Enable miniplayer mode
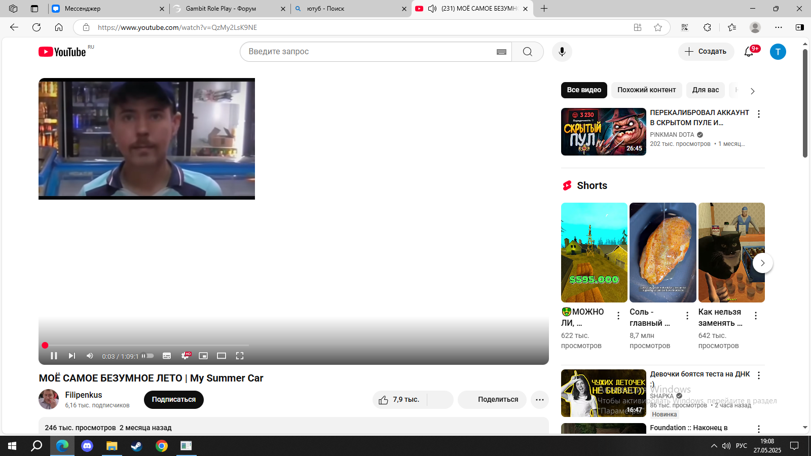Screen dimensions: 811x456 [x=203, y=356]
